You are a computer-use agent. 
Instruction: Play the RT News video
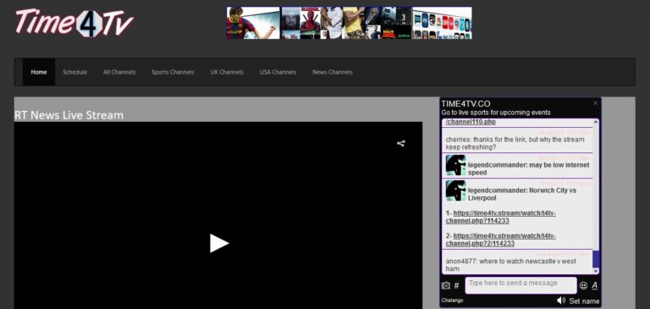click(x=219, y=243)
